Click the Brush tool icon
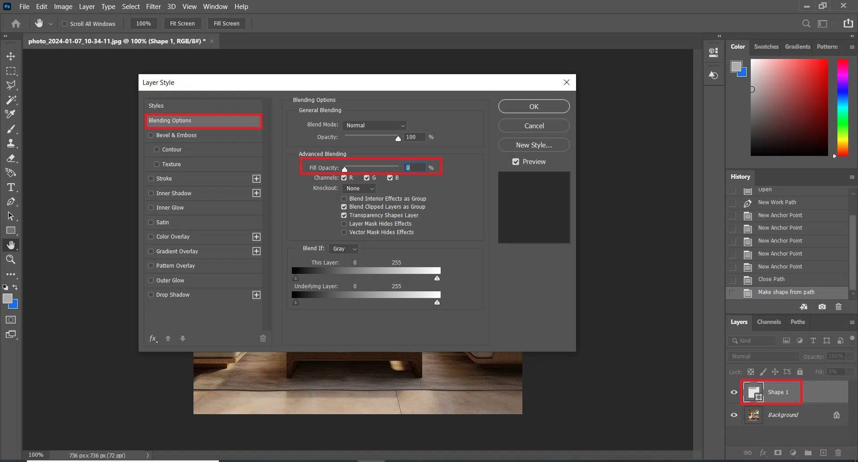Image resolution: width=858 pixels, height=462 pixels. (11, 129)
